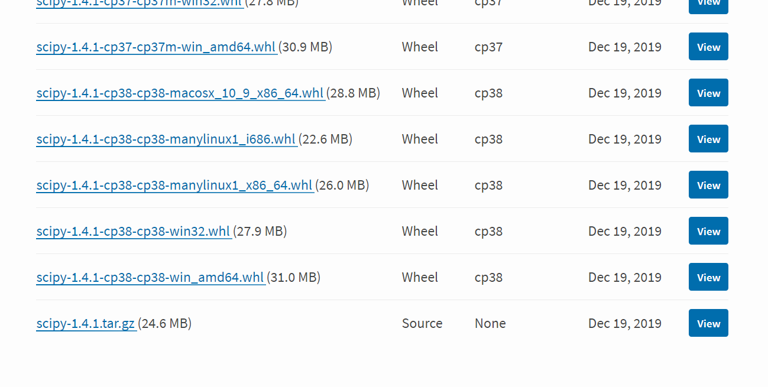View details of the manylinux1_i686 wheel
The width and height of the screenshot is (768, 387).
coord(708,139)
